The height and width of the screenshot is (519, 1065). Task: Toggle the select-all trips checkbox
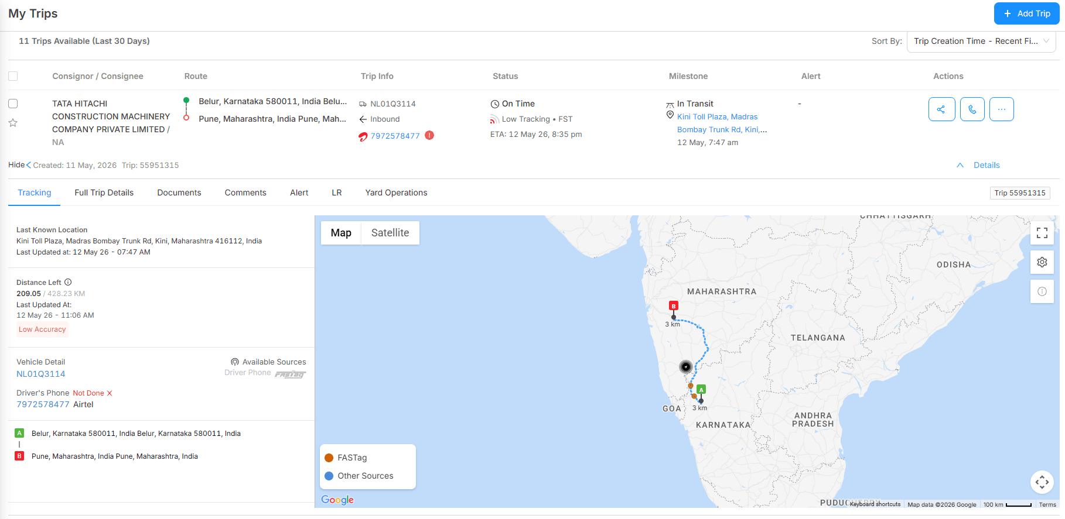click(13, 76)
